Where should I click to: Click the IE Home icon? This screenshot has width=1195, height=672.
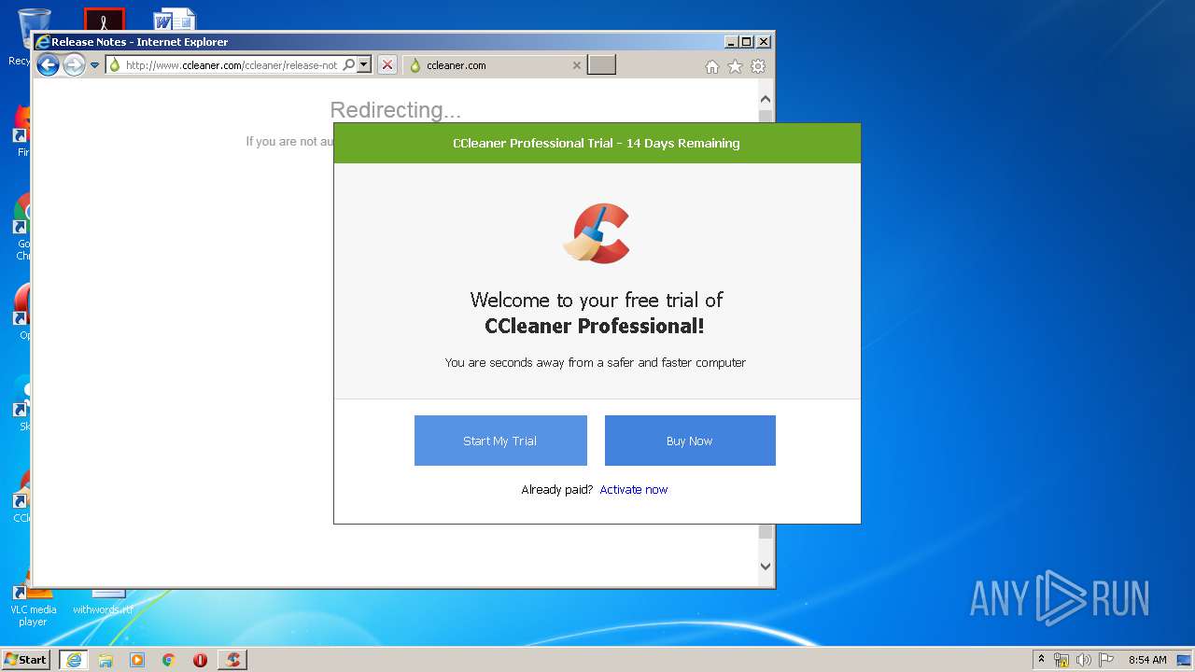point(712,66)
